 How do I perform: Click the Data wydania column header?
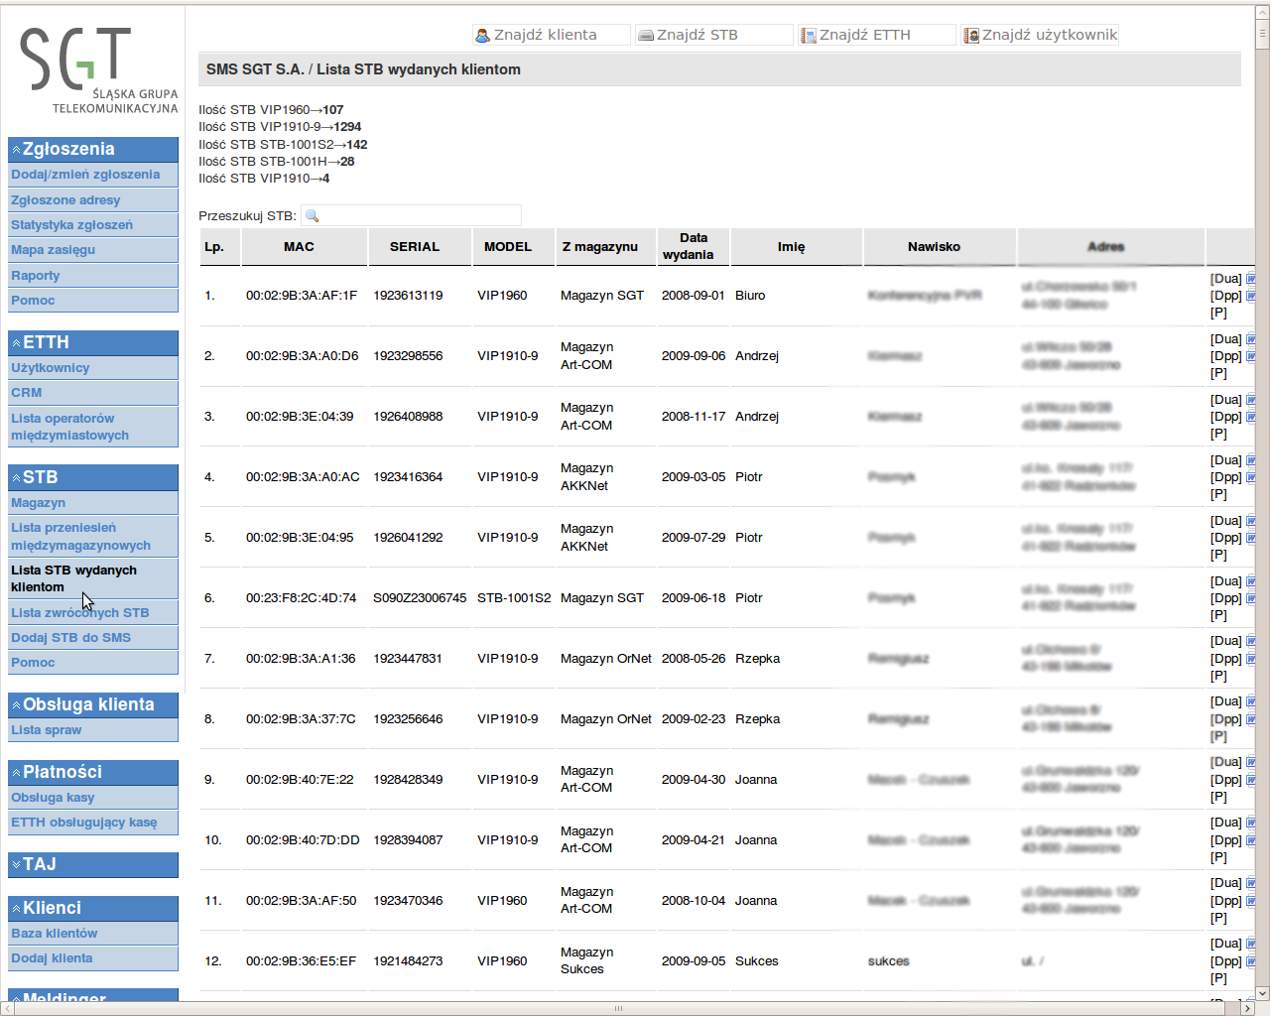pos(694,247)
